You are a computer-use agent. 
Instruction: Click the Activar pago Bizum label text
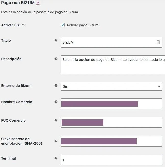tap(82, 25)
